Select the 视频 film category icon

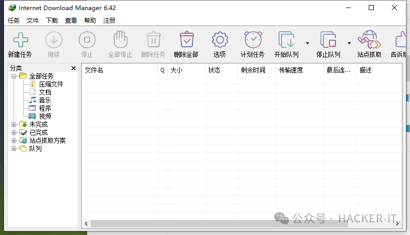[32, 116]
